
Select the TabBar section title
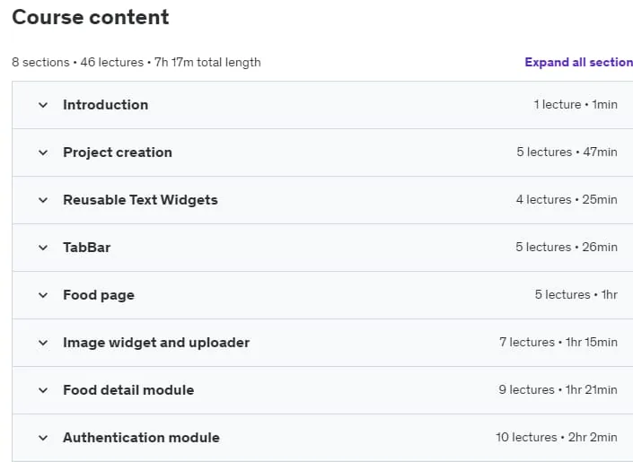point(87,248)
